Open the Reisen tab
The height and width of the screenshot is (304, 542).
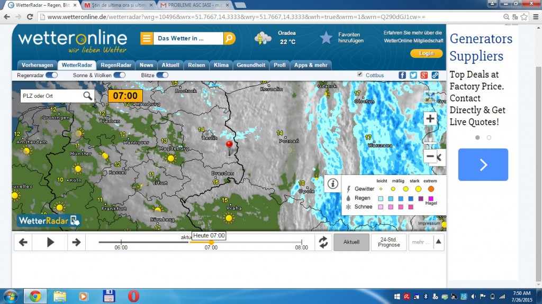196,65
